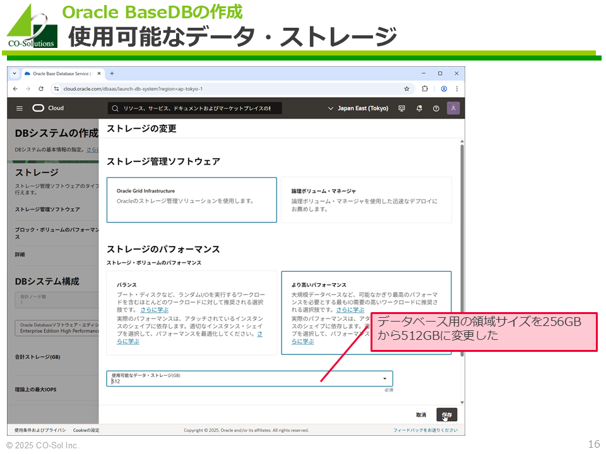This screenshot has height=454, width=606.
Task: Open 使用可能なデータ・ストレージ(GB) dropdown
Action: 250,379
